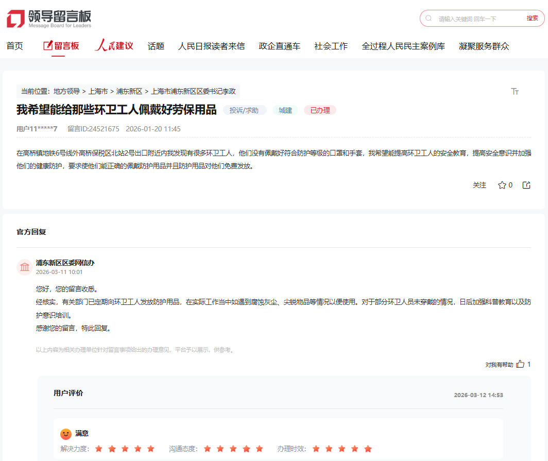Click the 对我有帮助 thumbs-up icon
This screenshot has width=548, height=461.
point(521,364)
